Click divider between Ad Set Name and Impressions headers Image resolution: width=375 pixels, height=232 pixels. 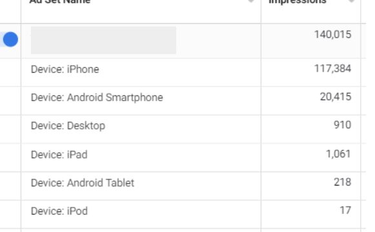[261, 12]
